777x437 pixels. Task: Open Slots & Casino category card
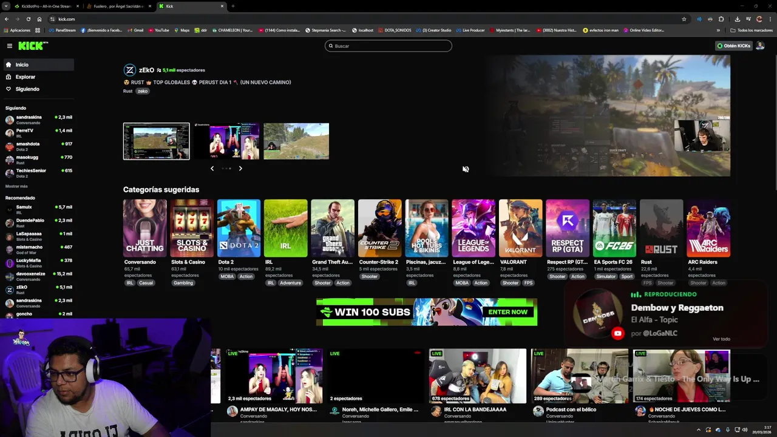point(192,228)
